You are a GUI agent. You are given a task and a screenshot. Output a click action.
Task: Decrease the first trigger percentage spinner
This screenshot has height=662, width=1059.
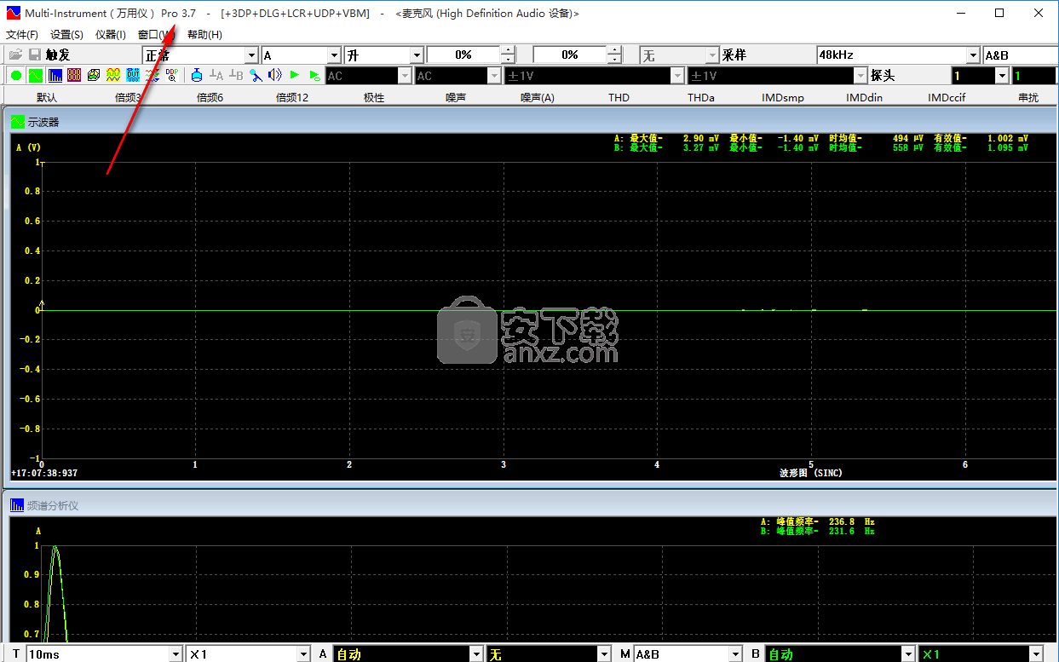point(508,60)
